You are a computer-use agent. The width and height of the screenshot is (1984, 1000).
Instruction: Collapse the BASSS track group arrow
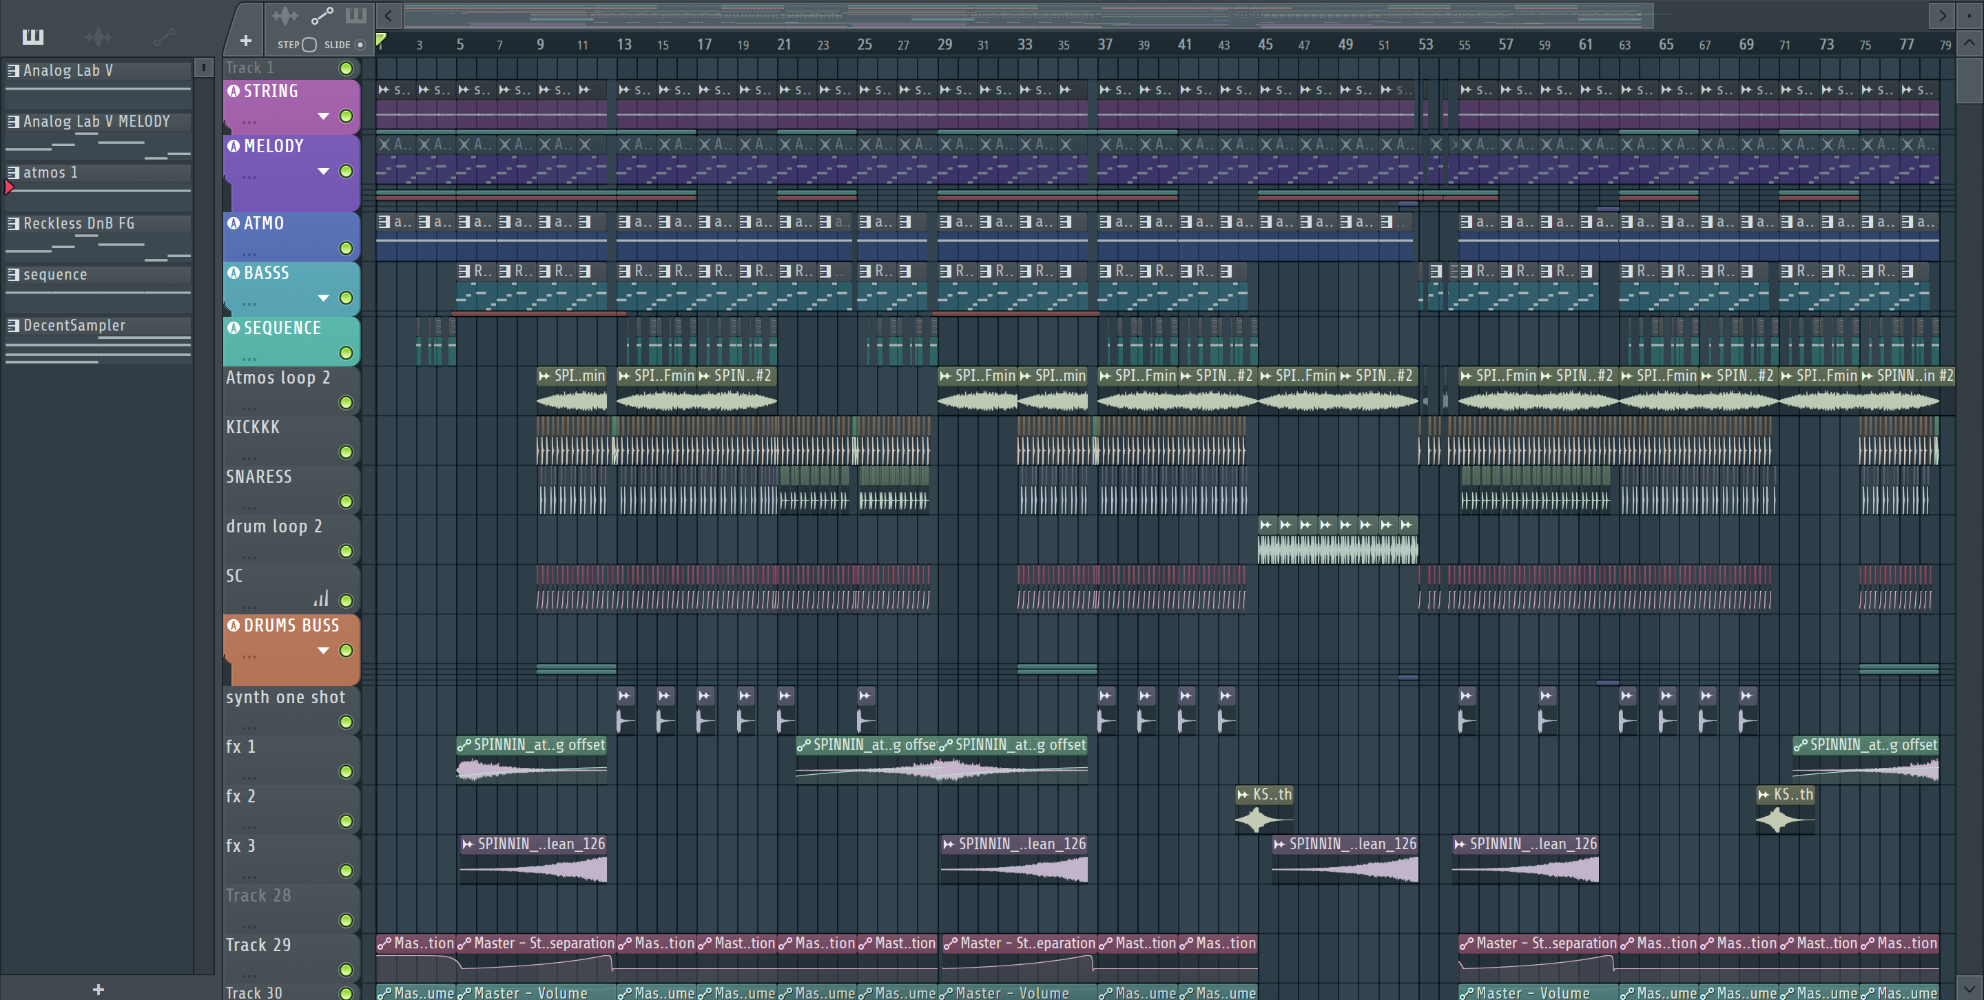[324, 298]
